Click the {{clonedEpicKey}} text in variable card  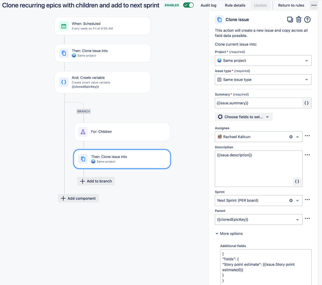(85, 87)
